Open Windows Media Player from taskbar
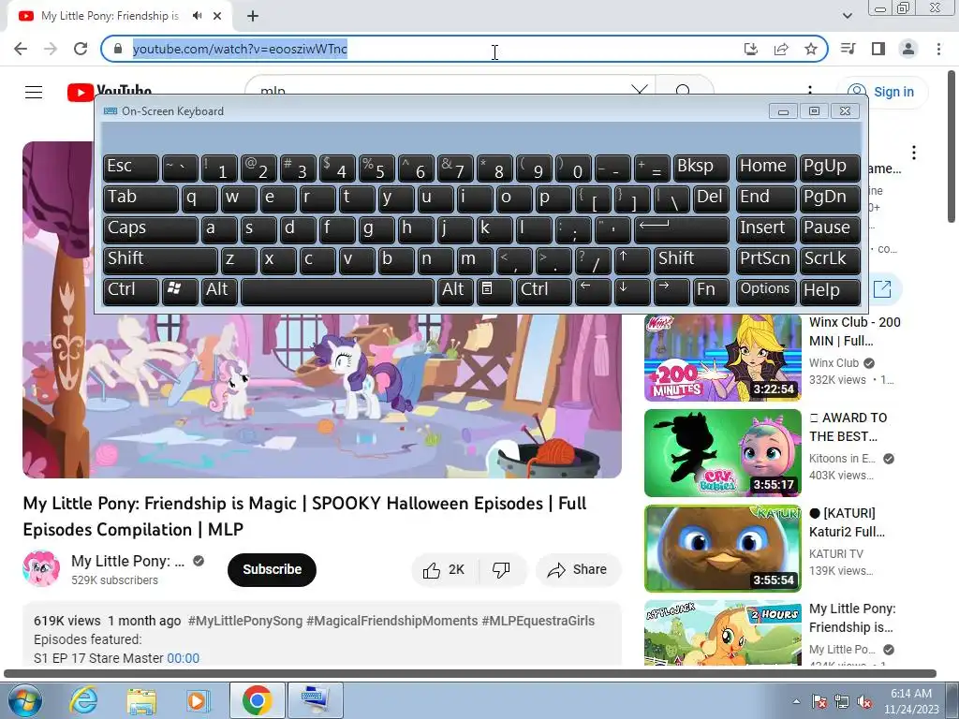 [198, 700]
